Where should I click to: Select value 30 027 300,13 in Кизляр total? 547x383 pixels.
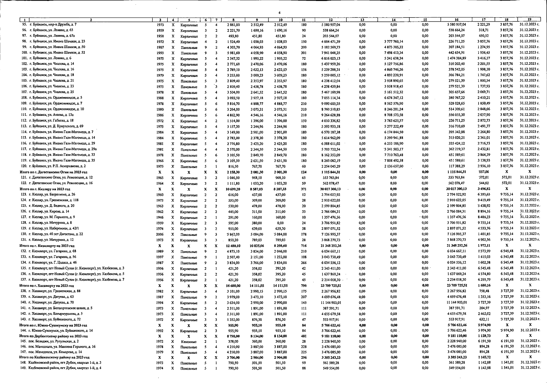(x=330, y=189)
